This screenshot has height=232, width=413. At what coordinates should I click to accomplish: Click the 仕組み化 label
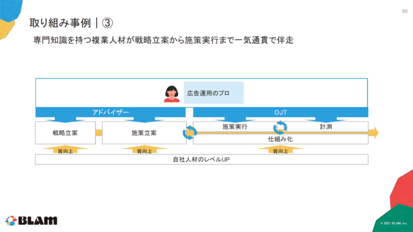coord(280,139)
